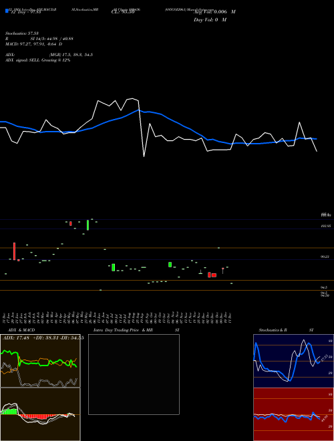Image resolution: width=334 pixels, height=441 pixels.
Task: Click the RSI 14/5 value line
Action: (x=39, y=39)
